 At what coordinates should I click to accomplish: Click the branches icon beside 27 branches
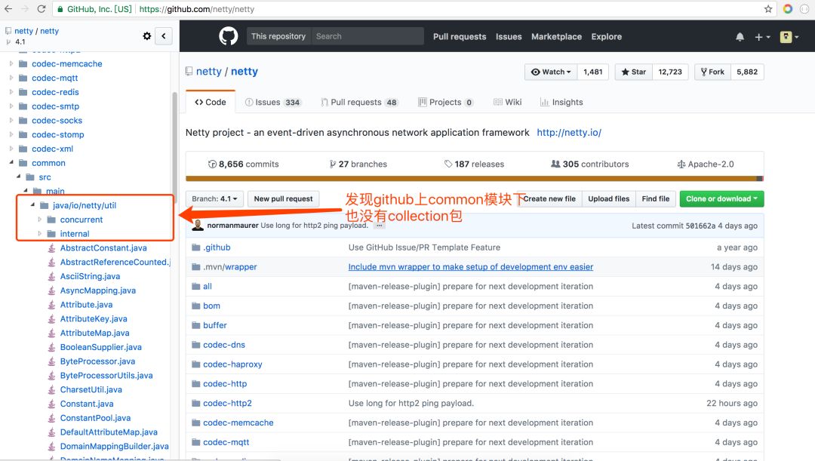click(333, 164)
